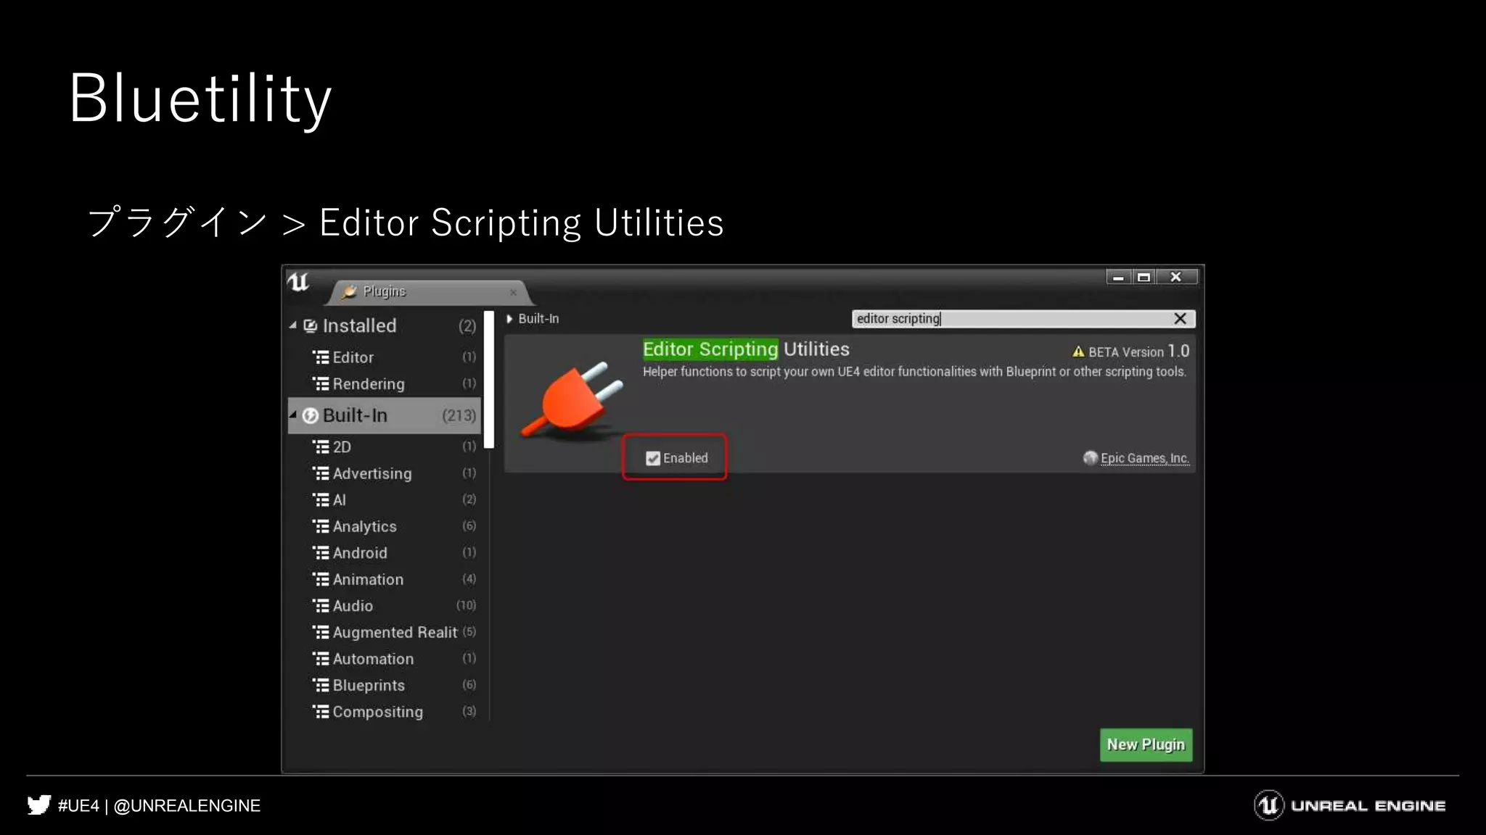
Task: Close the Plugins tab
Action: point(513,293)
